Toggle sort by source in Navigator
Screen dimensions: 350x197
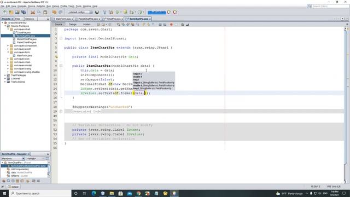pos(38,181)
